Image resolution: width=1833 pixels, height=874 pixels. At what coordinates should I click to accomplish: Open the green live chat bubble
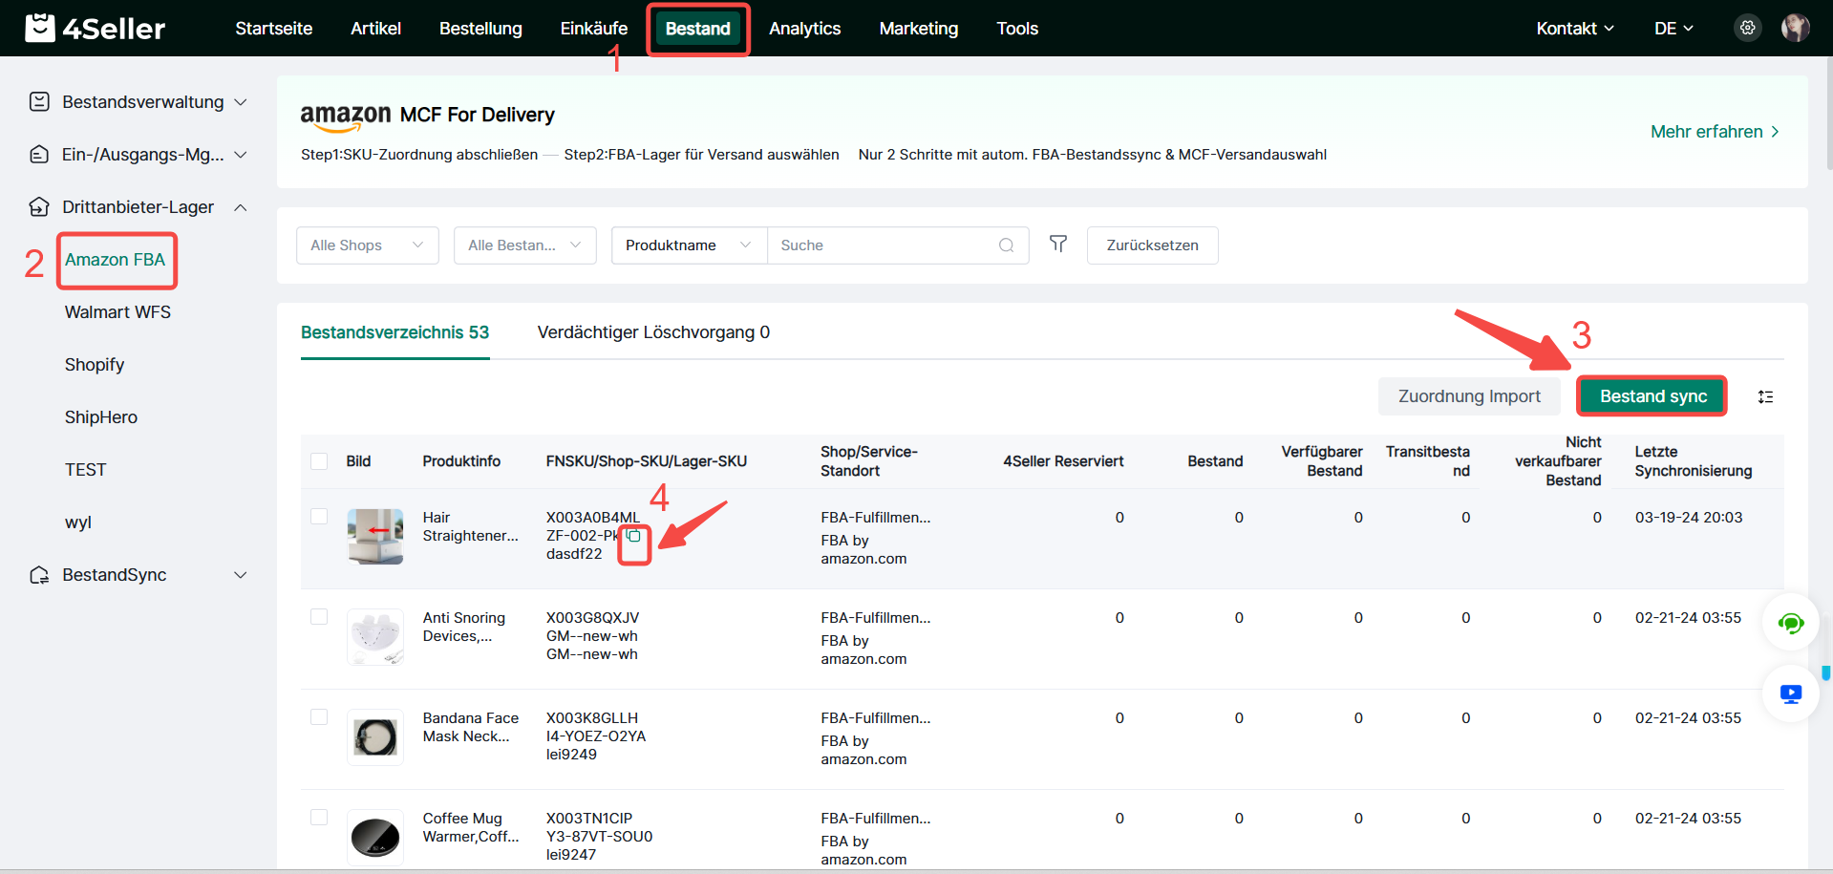pos(1790,624)
